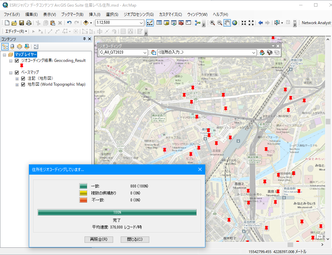Toggle Geocoding_Result layer visibility
The width and height of the screenshot is (332, 255).
coord(17,61)
